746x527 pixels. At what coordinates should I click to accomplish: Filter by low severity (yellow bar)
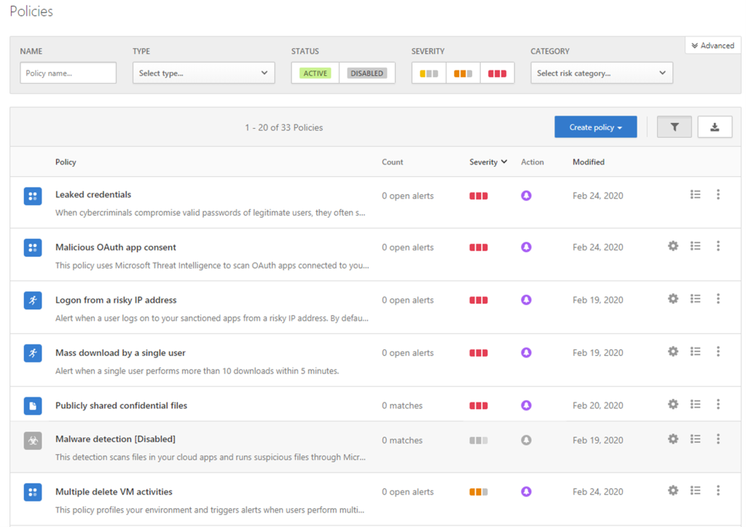click(x=429, y=74)
